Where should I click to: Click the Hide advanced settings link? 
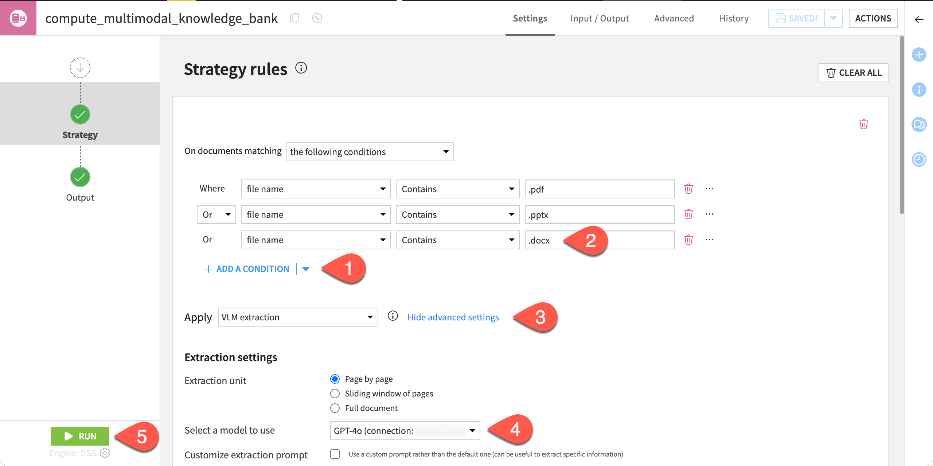[453, 317]
